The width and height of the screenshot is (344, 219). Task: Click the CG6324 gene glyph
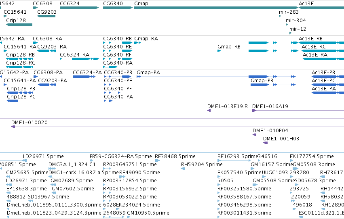[79, 8]
